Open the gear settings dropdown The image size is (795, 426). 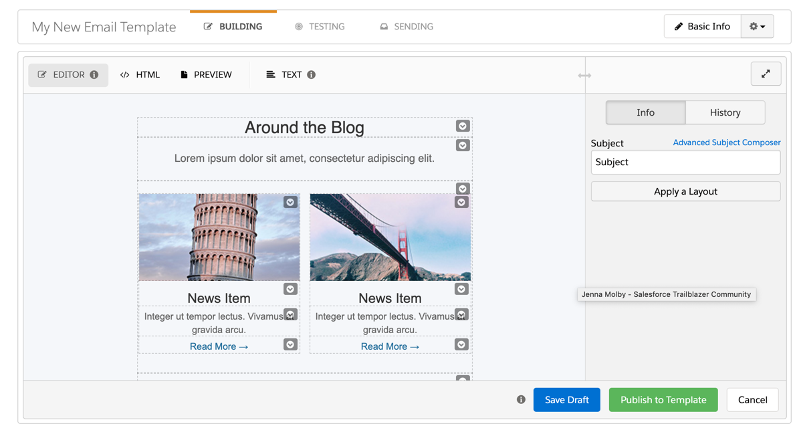click(757, 27)
